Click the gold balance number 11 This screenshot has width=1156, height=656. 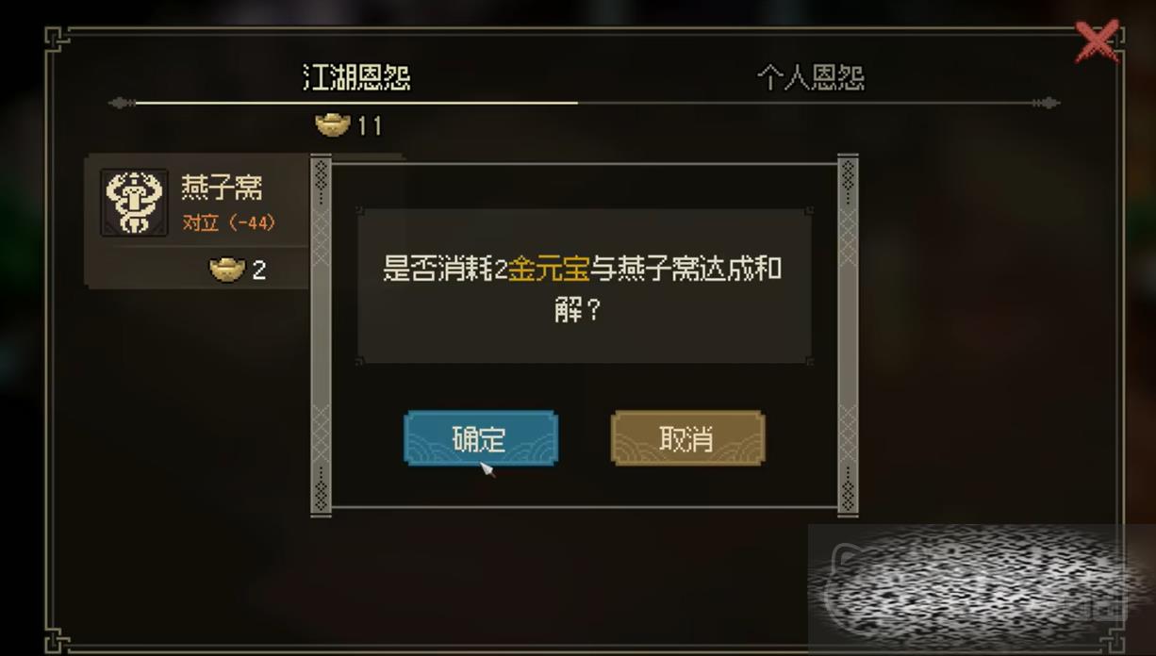tap(370, 126)
